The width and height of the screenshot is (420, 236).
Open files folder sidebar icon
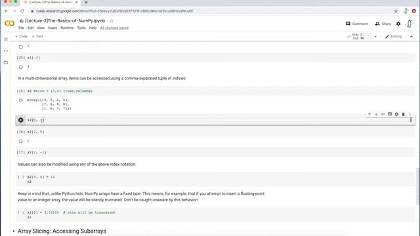coord(6,62)
